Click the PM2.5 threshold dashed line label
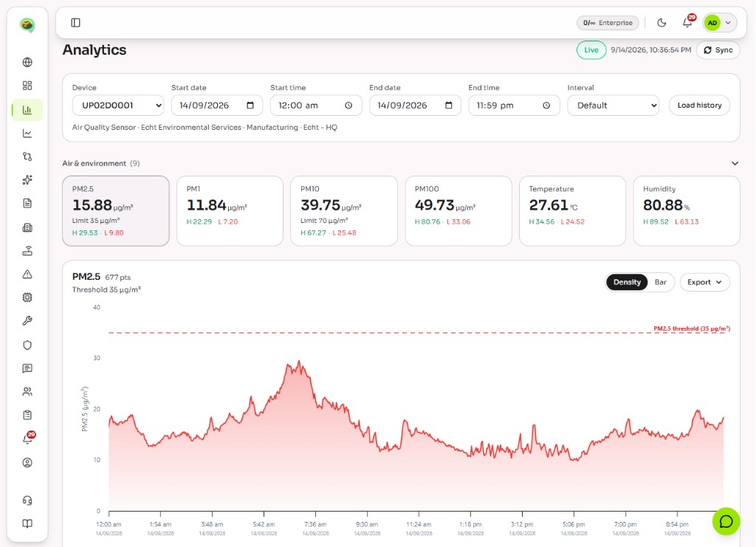This screenshot has height=547, width=756. [692, 328]
